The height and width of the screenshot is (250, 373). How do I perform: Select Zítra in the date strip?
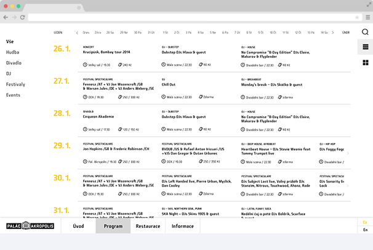point(98,32)
